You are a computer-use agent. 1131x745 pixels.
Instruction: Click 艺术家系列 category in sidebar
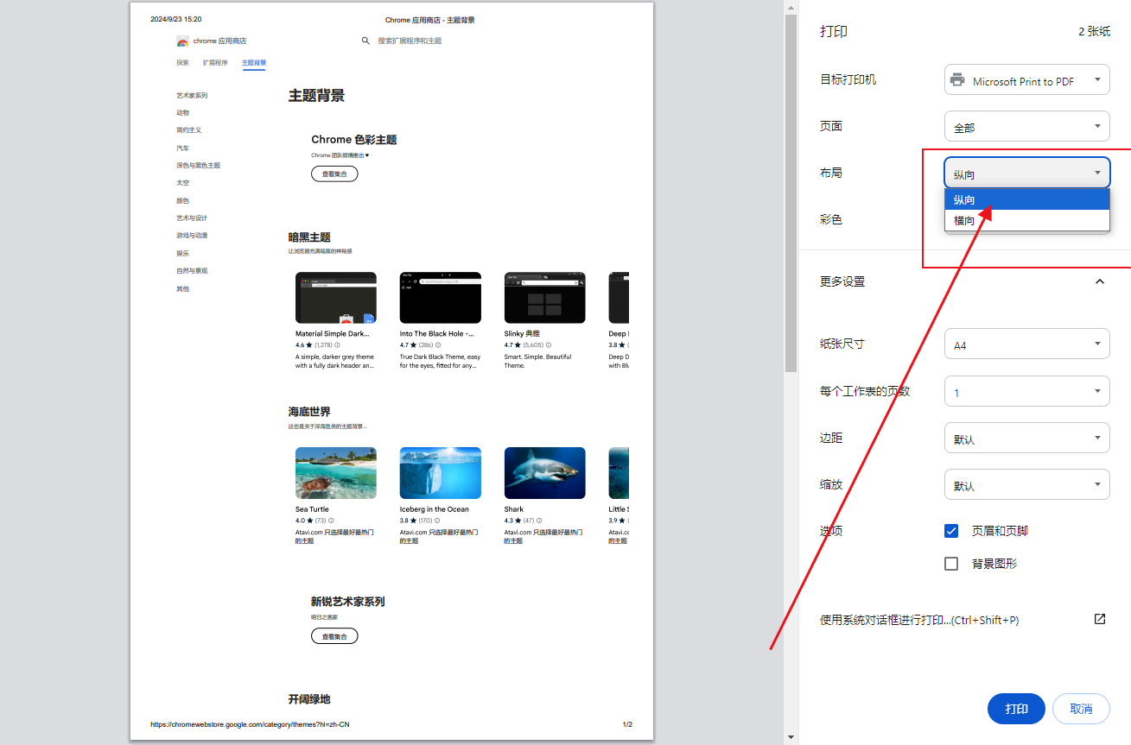coord(192,96)
